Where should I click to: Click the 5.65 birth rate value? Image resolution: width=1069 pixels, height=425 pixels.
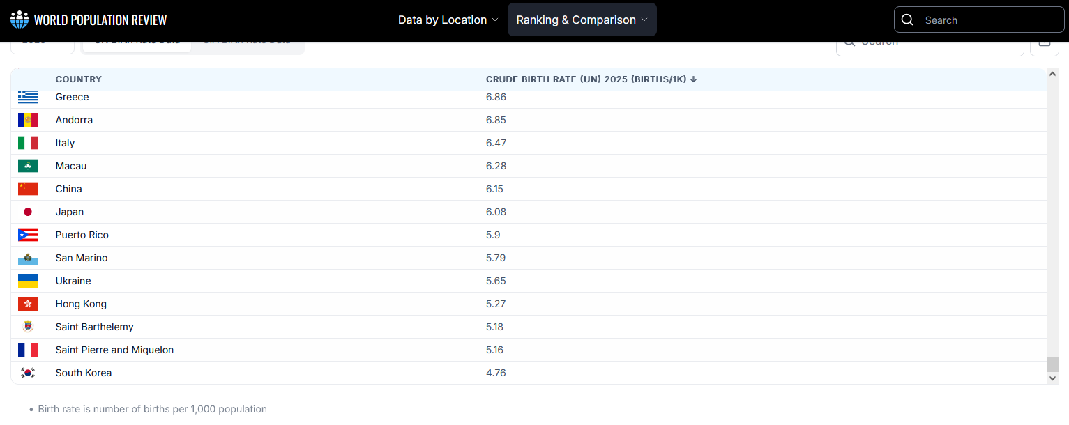(496, 281)
